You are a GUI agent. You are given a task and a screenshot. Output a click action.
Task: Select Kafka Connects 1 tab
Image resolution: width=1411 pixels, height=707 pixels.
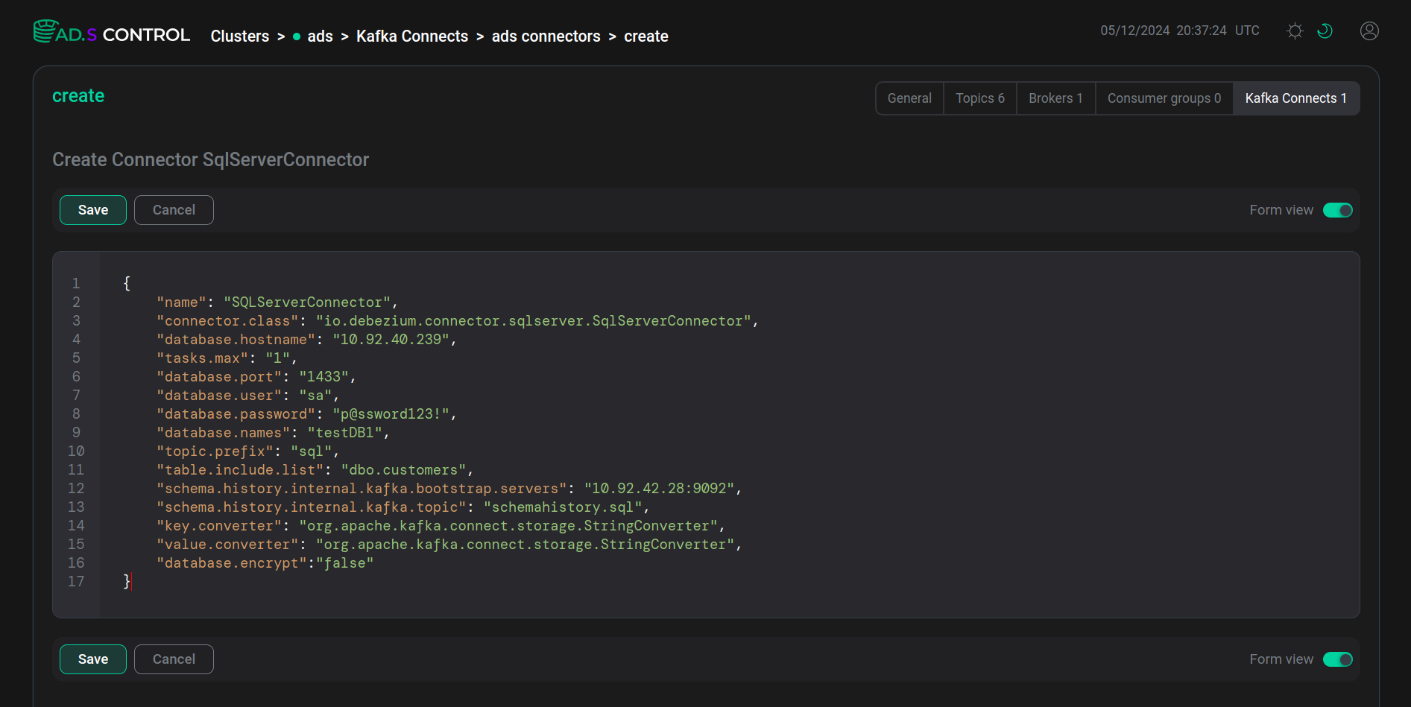tap(1296, 98)
